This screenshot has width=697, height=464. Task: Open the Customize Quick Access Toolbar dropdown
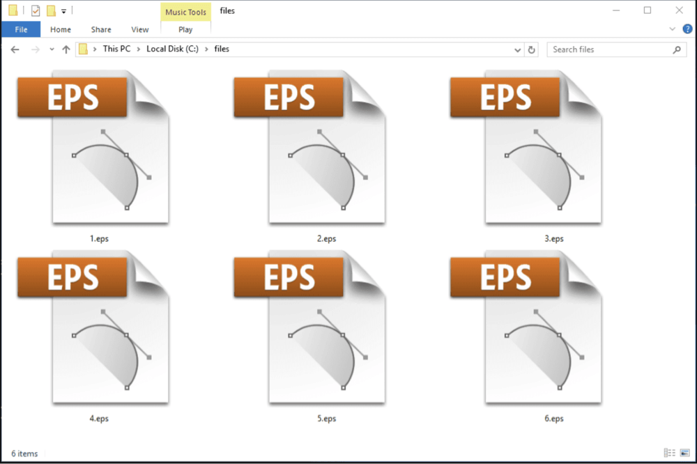click(x=64, y=11)
